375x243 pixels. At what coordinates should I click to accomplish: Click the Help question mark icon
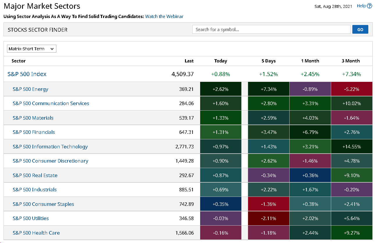click(x=369, y=6)
